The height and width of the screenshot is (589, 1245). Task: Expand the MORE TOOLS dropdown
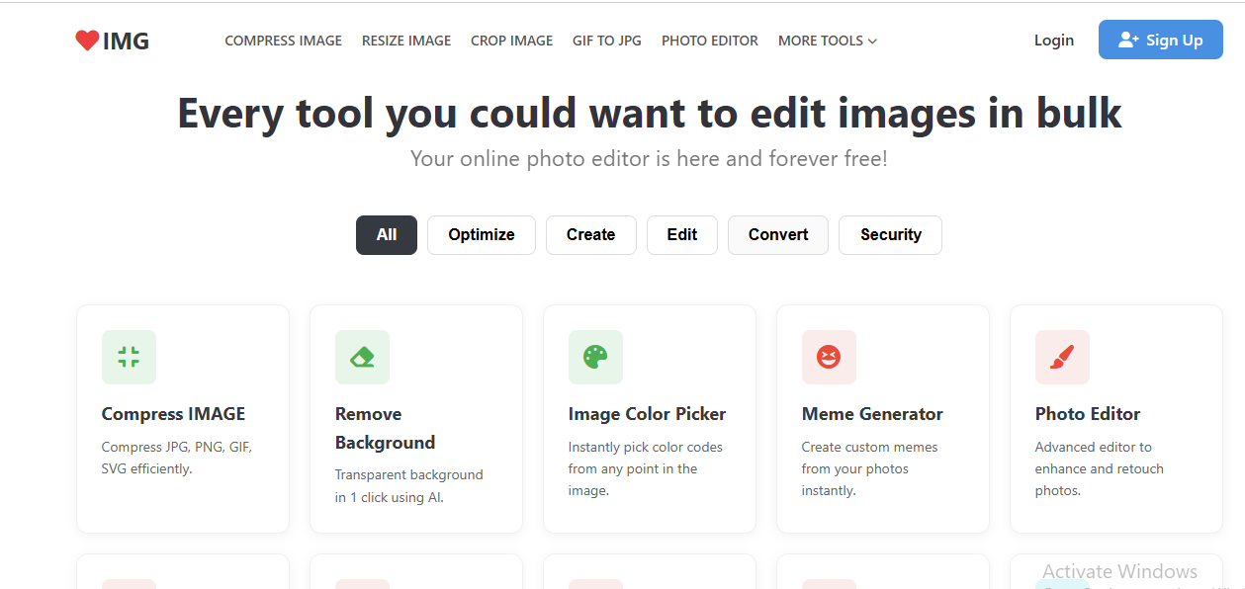pos(827,41)
